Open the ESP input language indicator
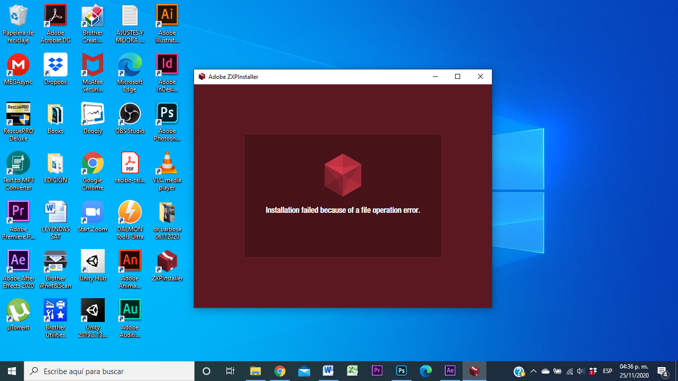 (x=608, y=371)
